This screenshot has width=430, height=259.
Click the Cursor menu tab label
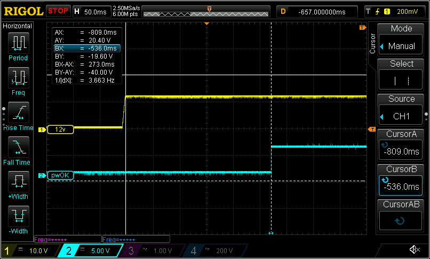[373, 43]
